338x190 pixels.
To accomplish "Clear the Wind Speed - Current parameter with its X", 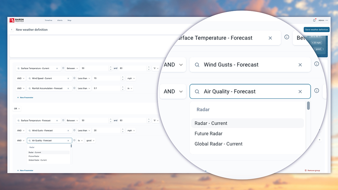I will [68, 78].
